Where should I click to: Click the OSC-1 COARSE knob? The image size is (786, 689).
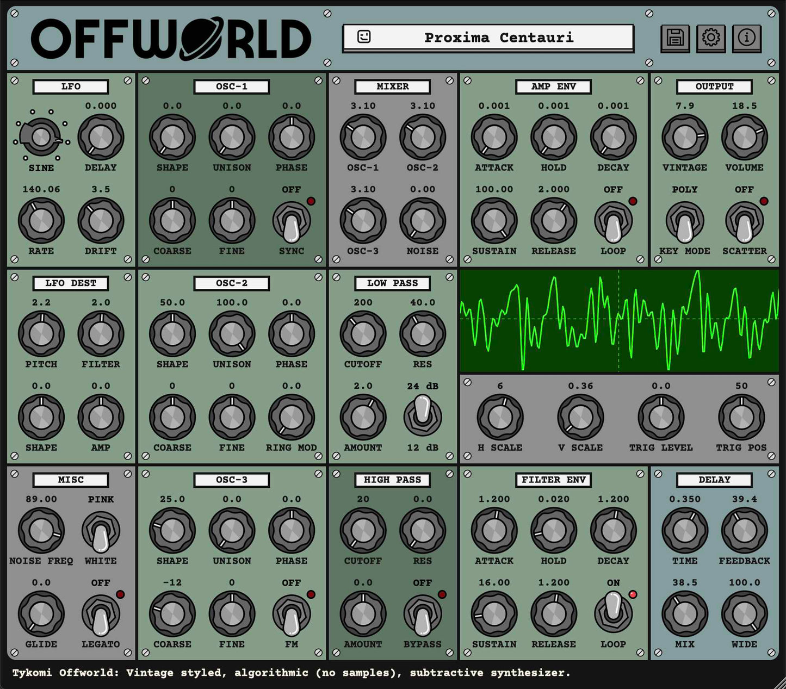(x=172, y=221)
